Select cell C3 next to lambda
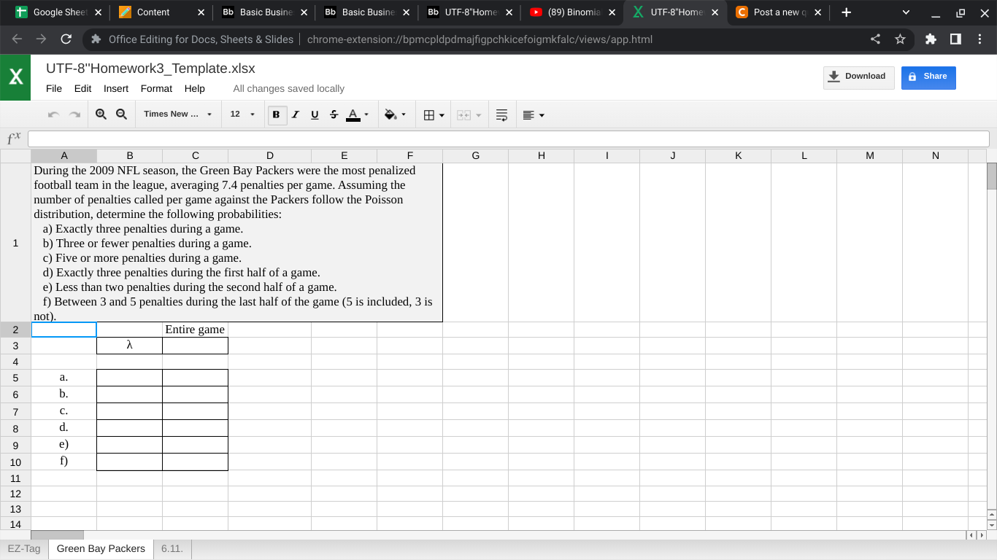997x560 pixels. click(195, 346)
